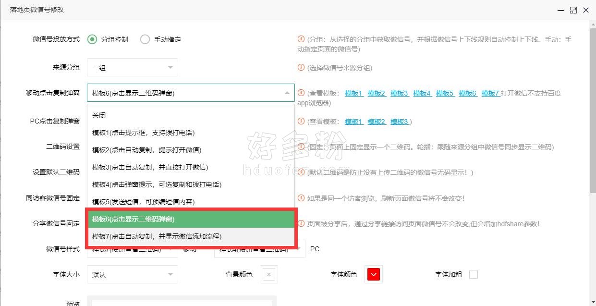596x306 pixels.
Task: Enable the 字体加粗 checkbox
Action: click(x=474, y=274)
